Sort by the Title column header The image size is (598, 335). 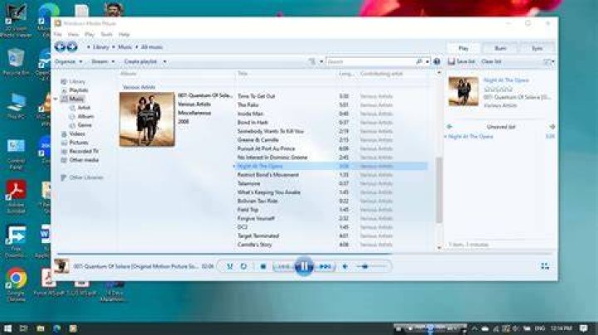point(243,74)
